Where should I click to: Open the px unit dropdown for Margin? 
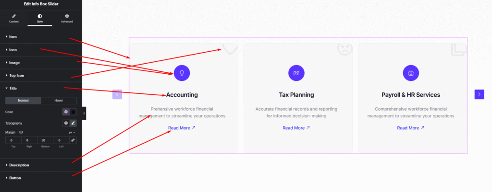pos(72,132)
